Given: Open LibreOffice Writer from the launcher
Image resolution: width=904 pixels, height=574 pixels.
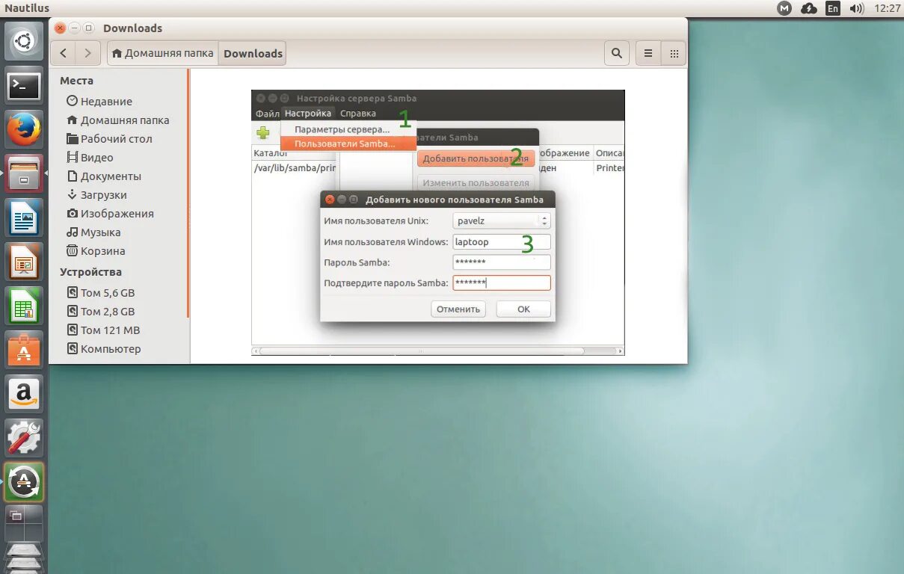Looking at the screenshot, I should pos(25,219).
